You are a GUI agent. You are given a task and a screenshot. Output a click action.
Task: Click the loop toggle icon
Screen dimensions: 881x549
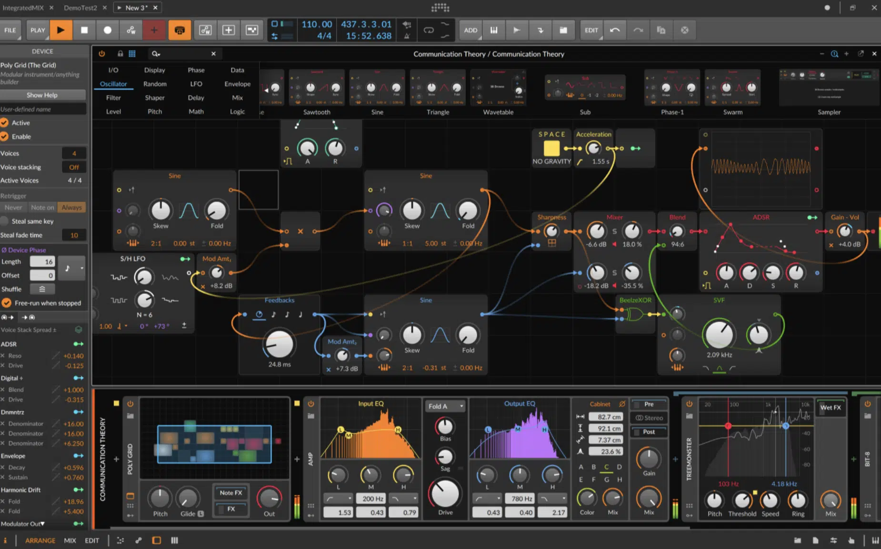(x=429, y=30)
